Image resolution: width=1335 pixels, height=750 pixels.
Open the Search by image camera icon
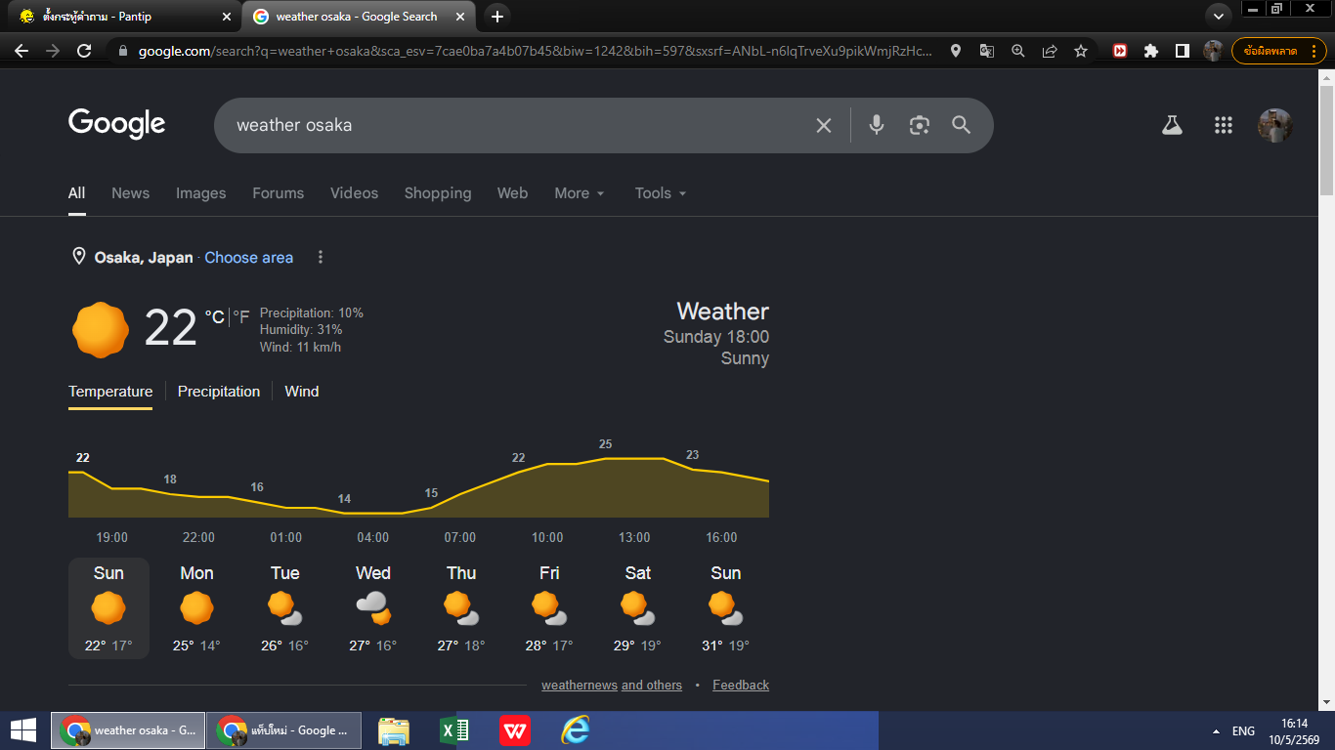click(919, 125)
